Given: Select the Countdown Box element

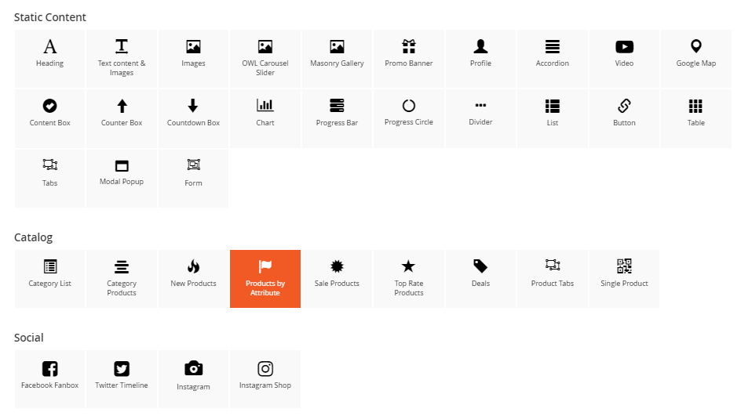Looking at the screenshot, I should point(193,113).
